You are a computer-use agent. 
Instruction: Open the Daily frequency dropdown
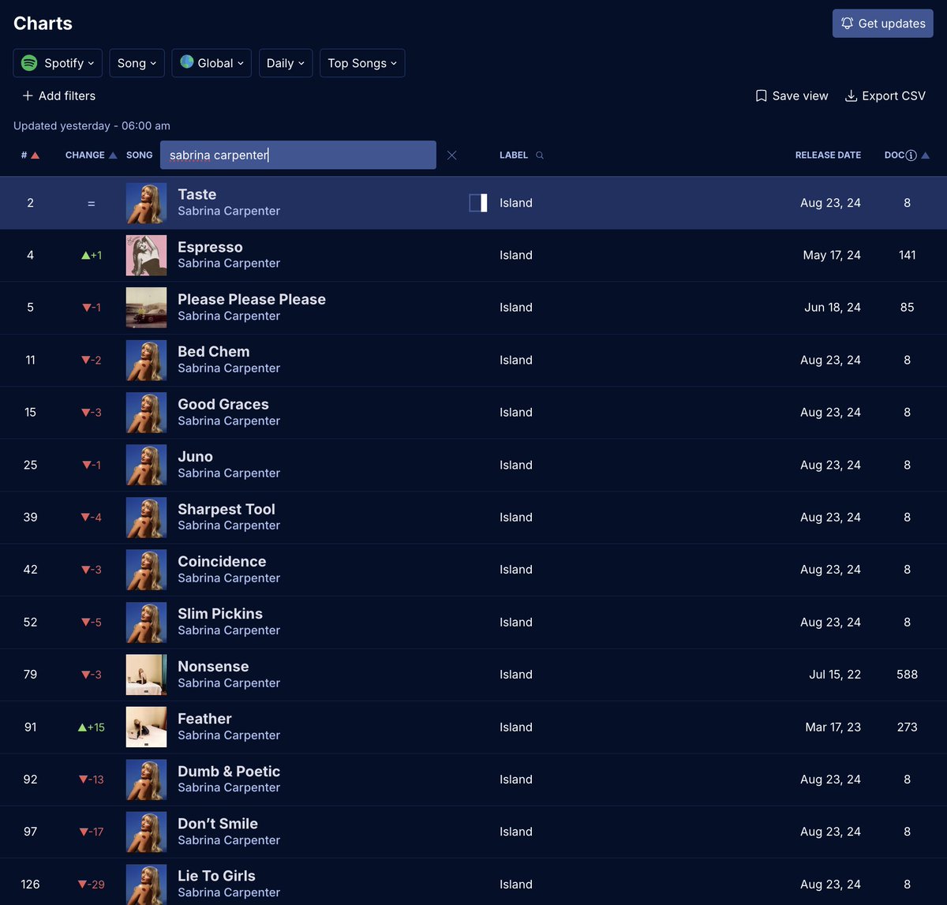tap(286, 63)
